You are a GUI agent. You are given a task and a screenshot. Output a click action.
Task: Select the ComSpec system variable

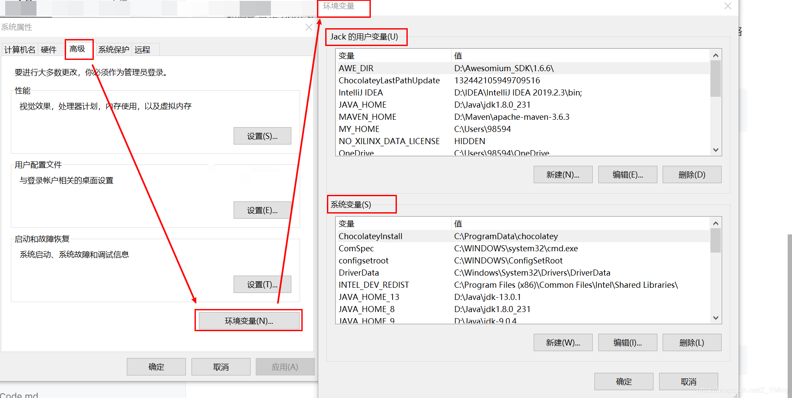click(x=523, y=248)
